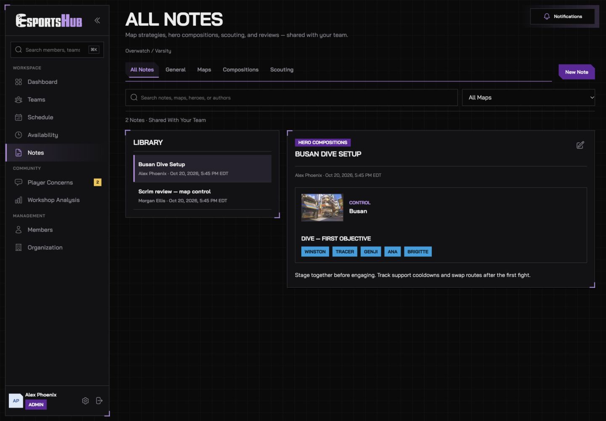Open Notifications panel
Image resolution: width=606 pixels, height=421 pixels.
[563, 16]
